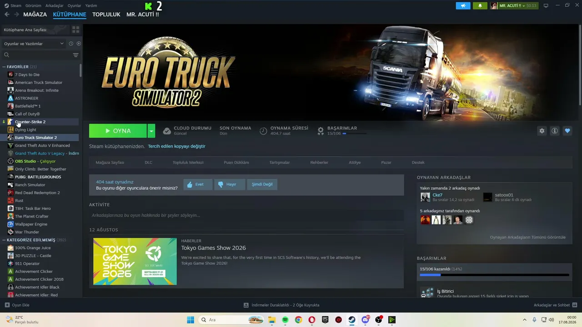
Task: Click Tercih edilen kopyayı değiştir link
Action: tap(176, 146)
